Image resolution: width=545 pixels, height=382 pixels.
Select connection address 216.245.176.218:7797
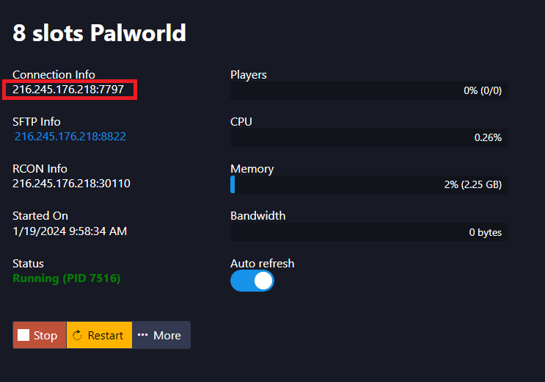click(68, 90)
